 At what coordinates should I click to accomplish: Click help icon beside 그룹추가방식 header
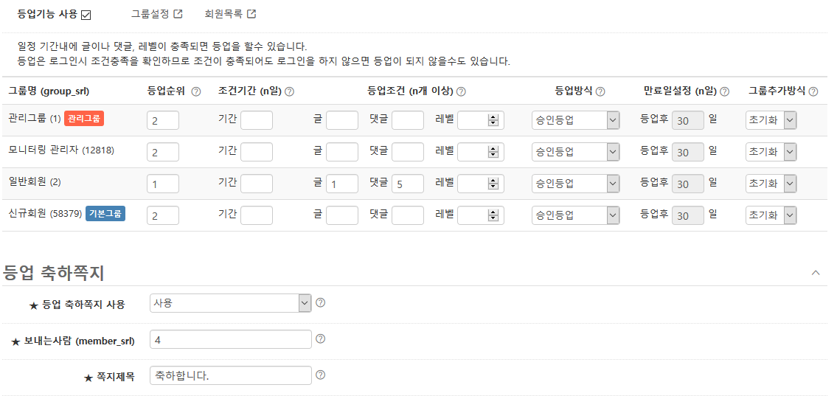coord(813,91)
